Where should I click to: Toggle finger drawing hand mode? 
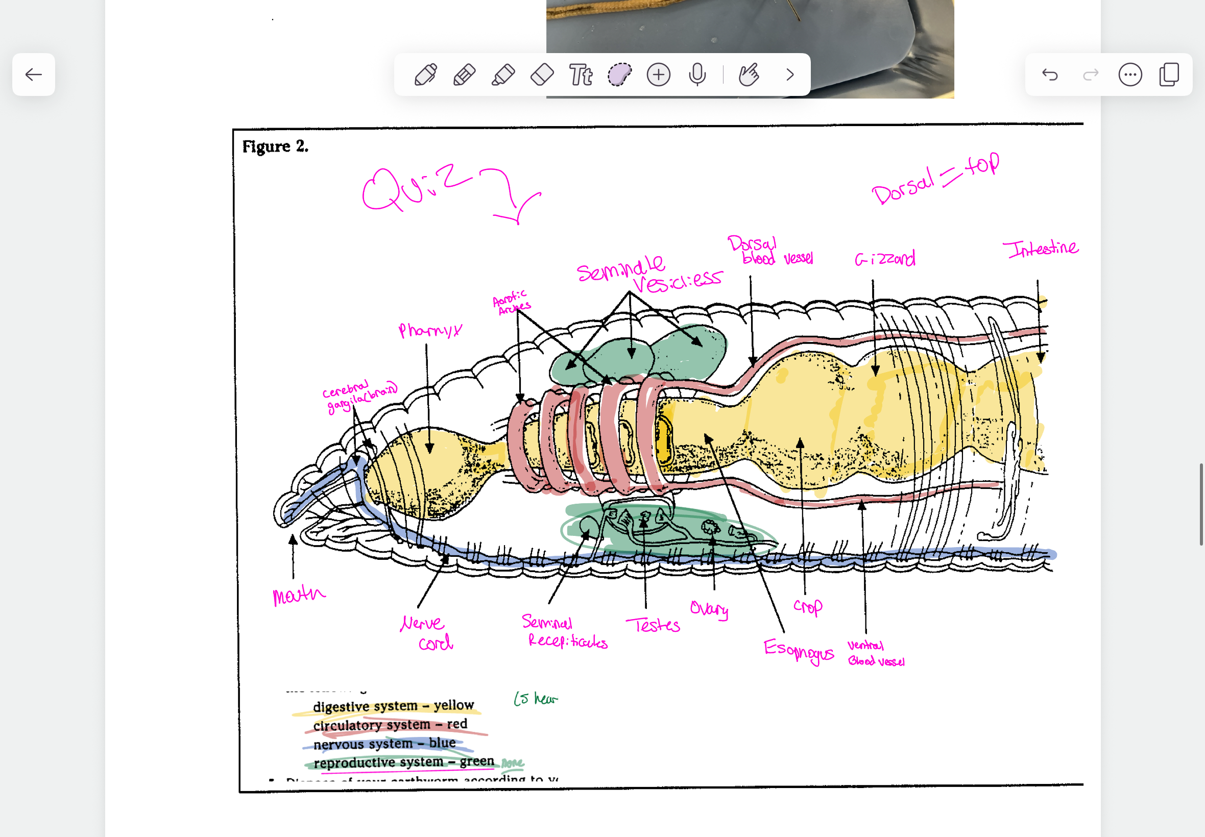point(749,75)
